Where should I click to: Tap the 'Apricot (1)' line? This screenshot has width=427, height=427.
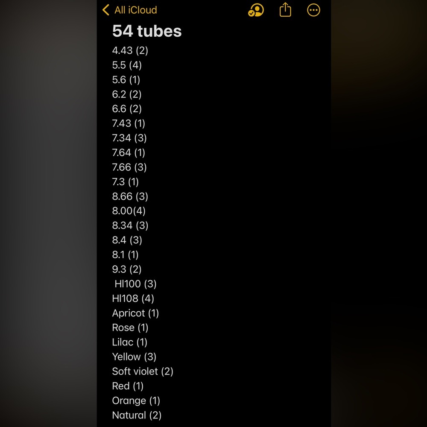tap(135, 313)
